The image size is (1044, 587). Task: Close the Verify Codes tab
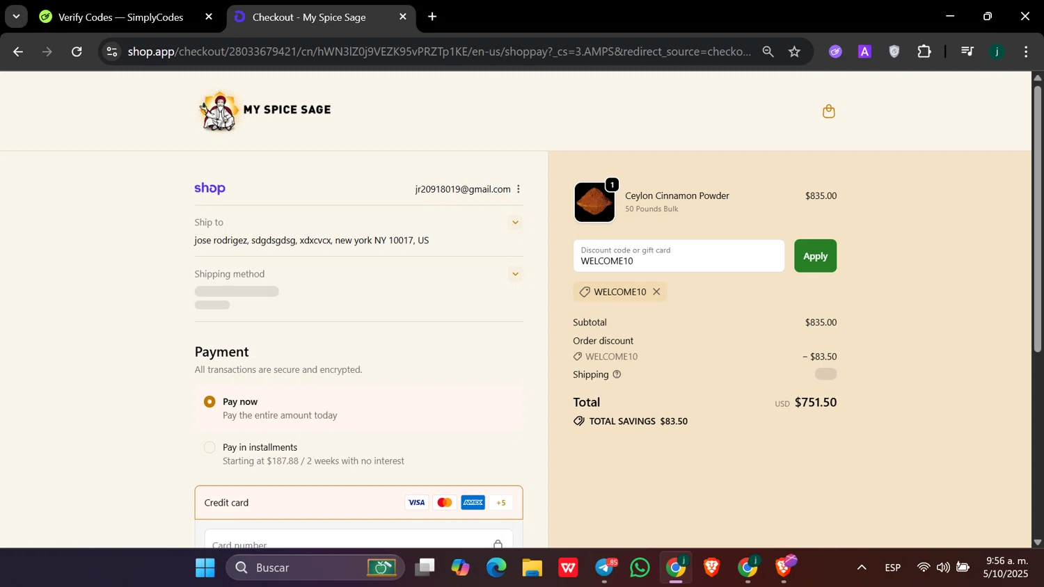pyautogui.click(x=209, y=17)
